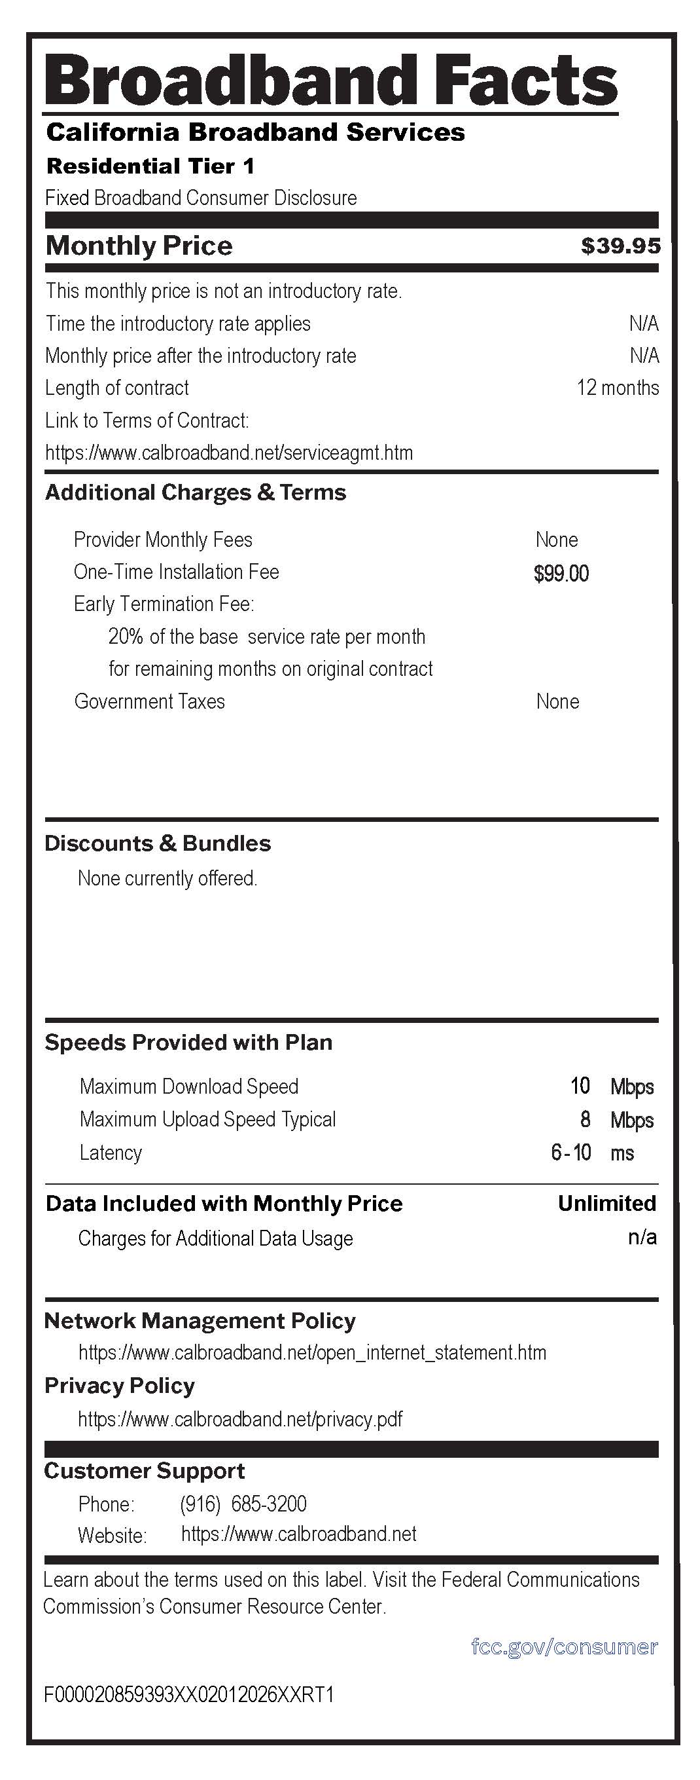700x1780 pixels.
Task: Click the Additional Charges & Terms heading
Action: tap(196, 492)
